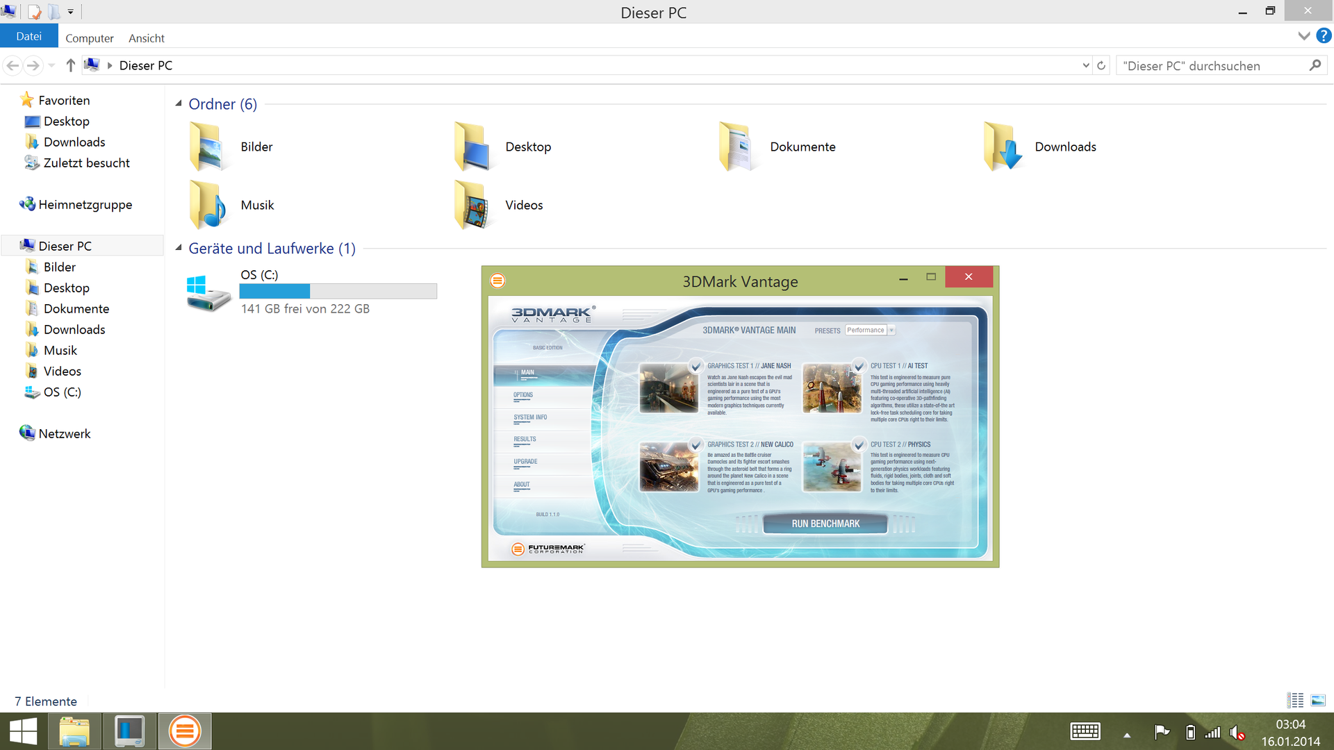Click the breadcrumb arrow before Dieser PC
Viewport: 1334px width, 750px height.
(110, 65)
